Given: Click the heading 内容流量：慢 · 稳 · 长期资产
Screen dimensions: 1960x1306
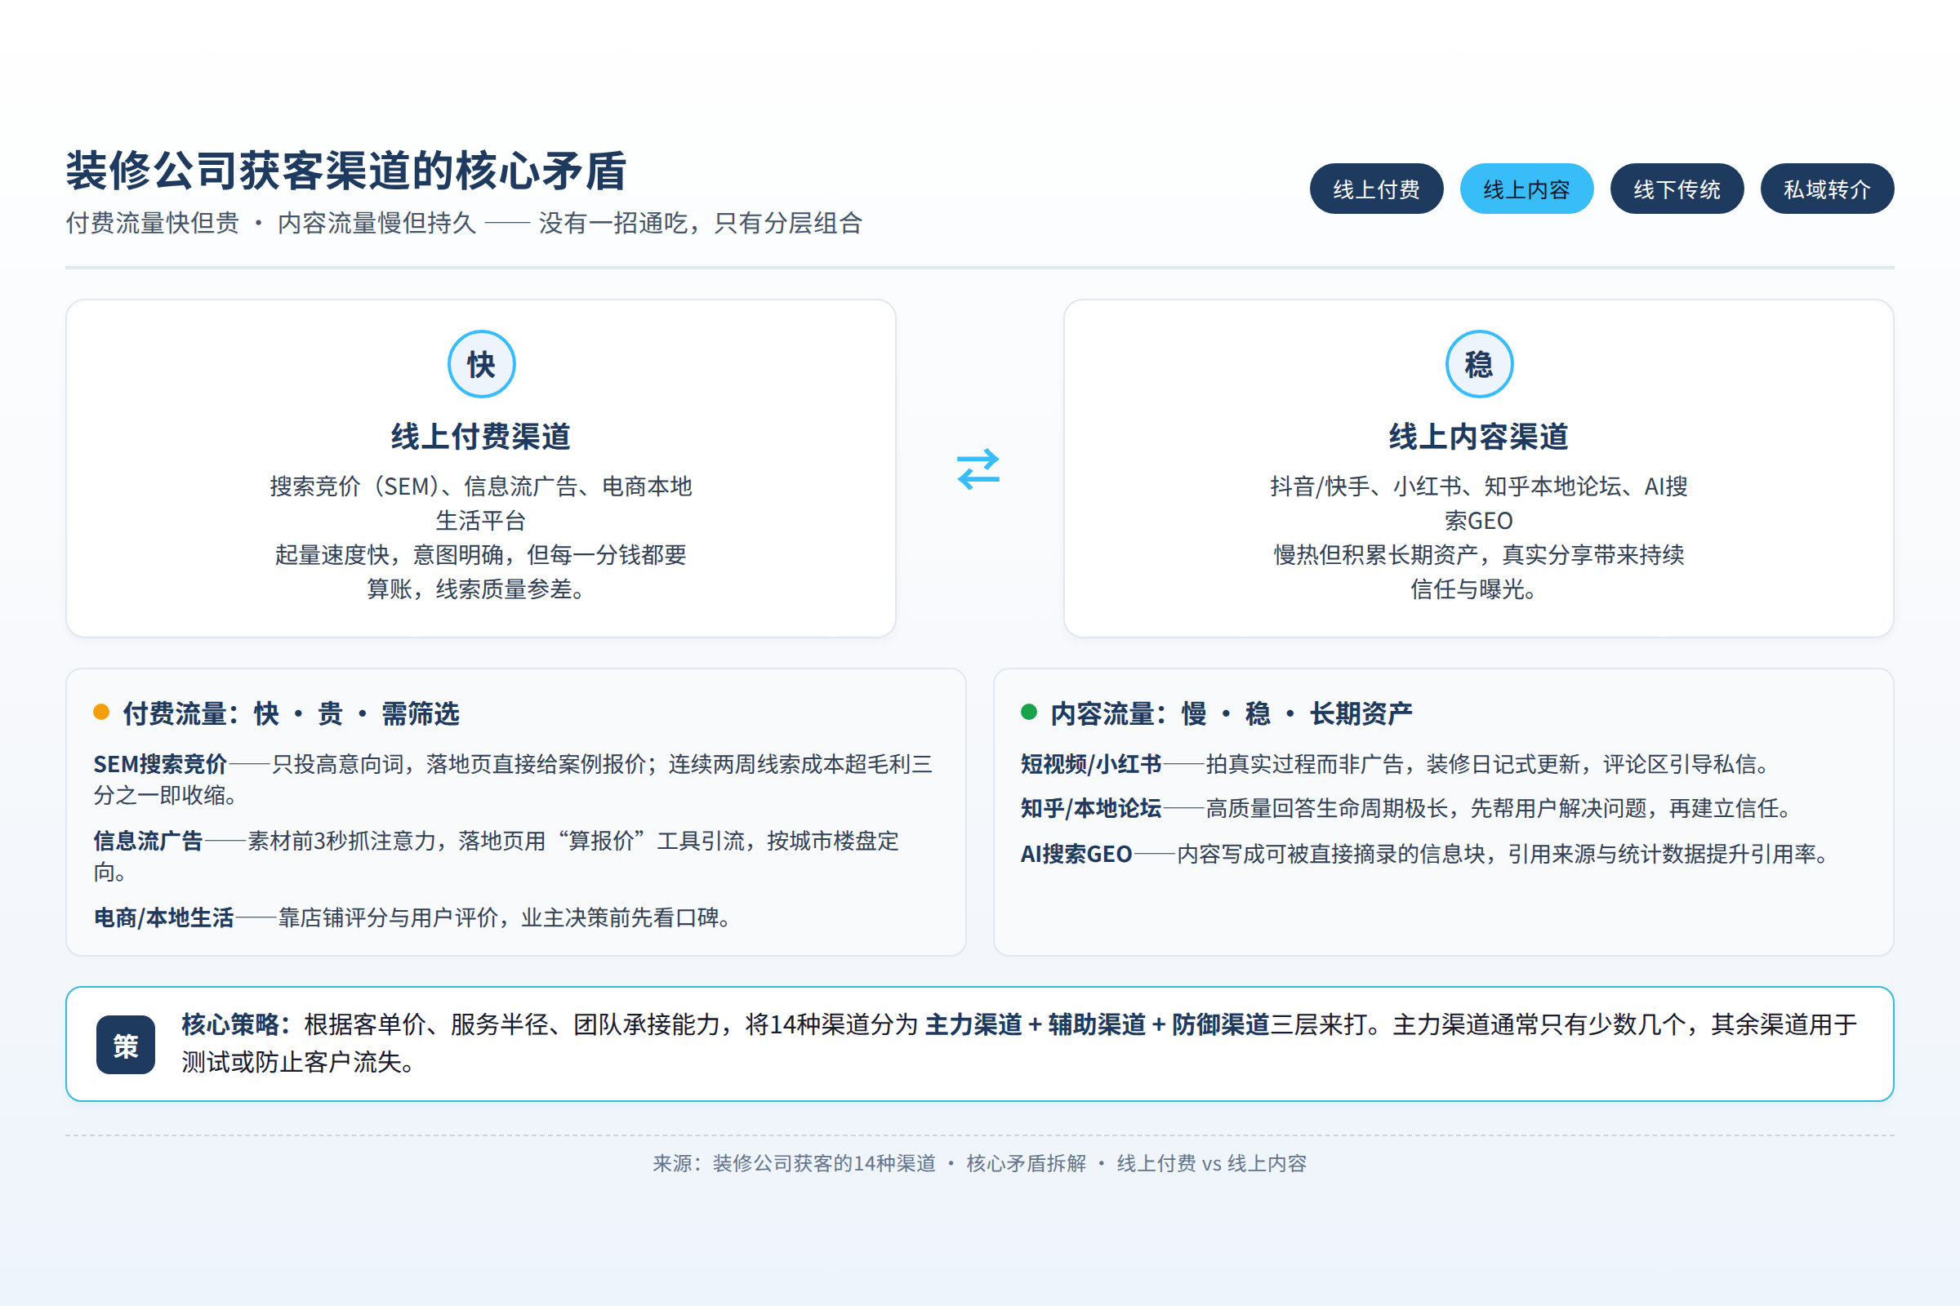Looking at the screenshot, I should pyautogui.click(x=1231, y=713).
